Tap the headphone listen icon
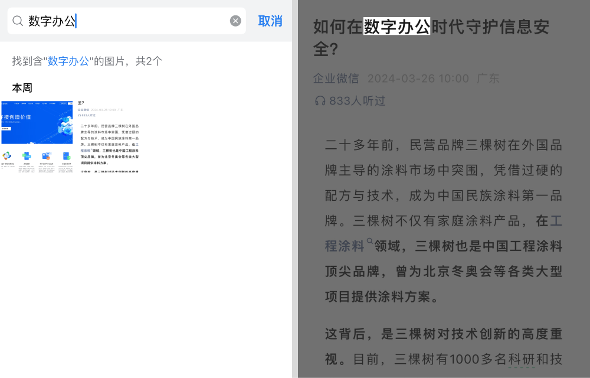The width and height of the screenshot is (590, 378). 320,101
